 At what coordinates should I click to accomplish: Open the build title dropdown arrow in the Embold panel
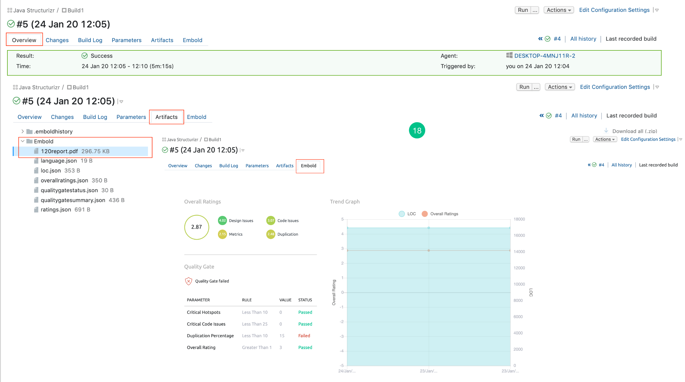point(243,150)
